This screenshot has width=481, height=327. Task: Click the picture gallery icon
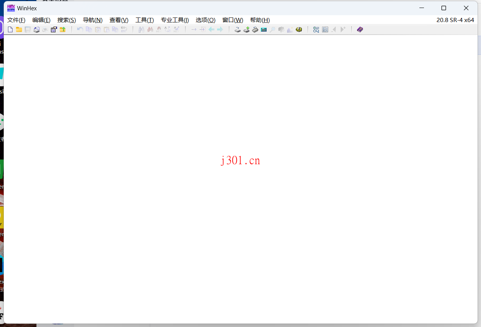click(x=290, y=30)
